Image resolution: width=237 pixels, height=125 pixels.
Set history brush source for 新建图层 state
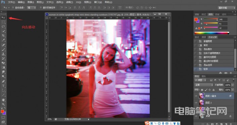point(195,41)
